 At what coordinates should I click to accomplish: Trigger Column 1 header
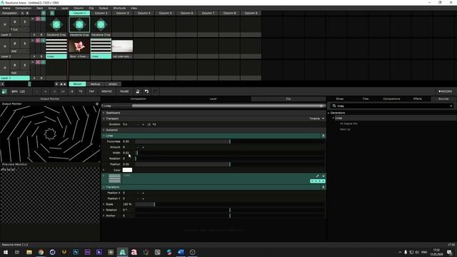79,13
